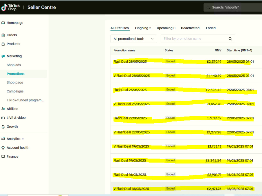262x196 pixels.
Task: Click the Account health trophy icon
Action: pos(3,148)
